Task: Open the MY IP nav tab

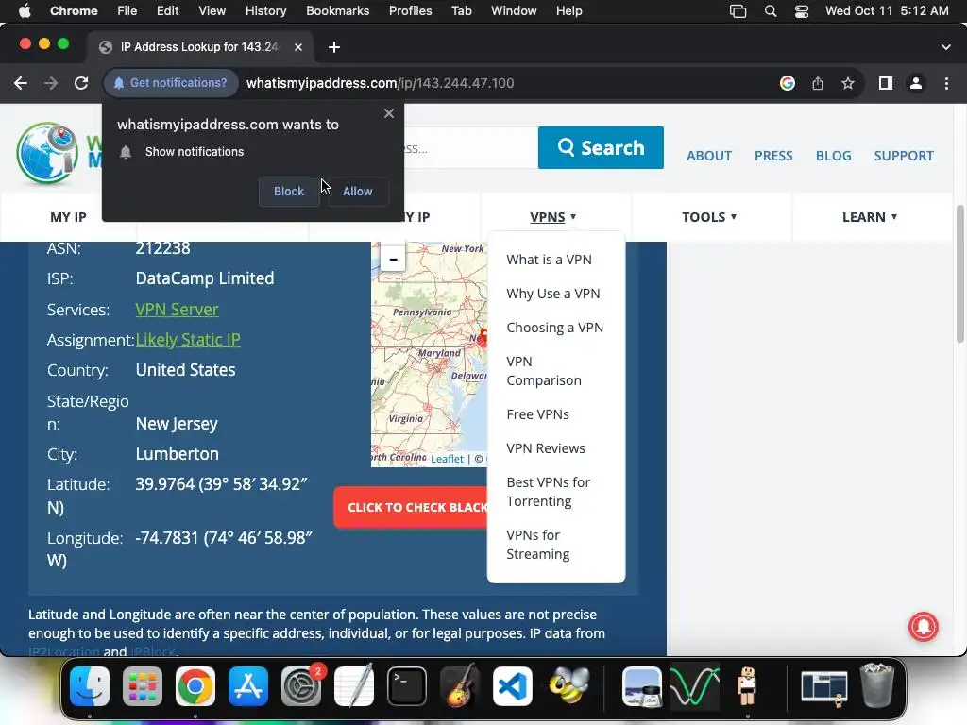Action: (x=68, y=217)
